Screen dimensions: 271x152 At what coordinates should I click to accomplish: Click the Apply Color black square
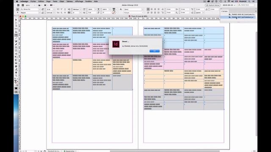(16, 88)
